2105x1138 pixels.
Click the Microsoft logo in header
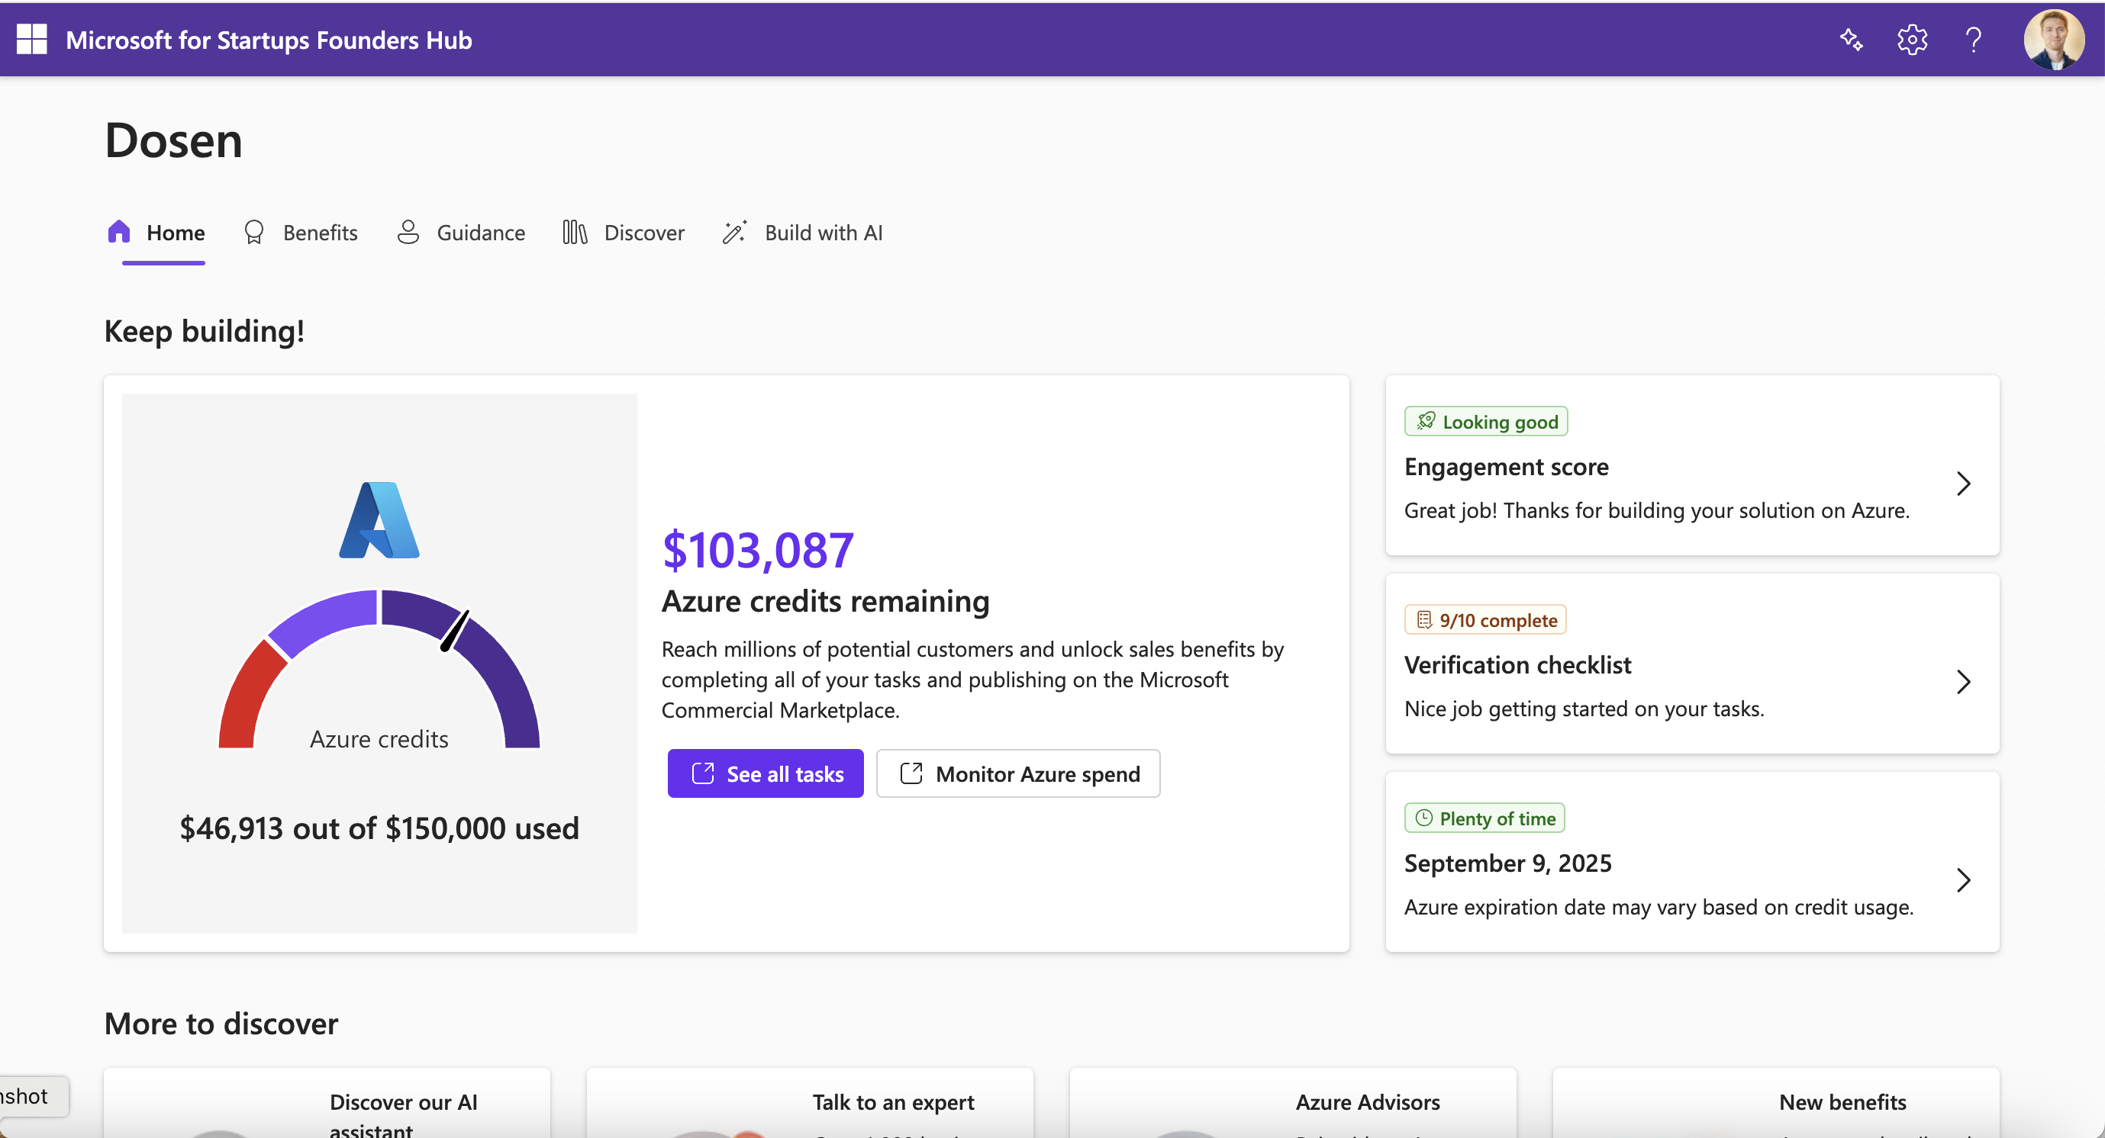click(32, 39)
